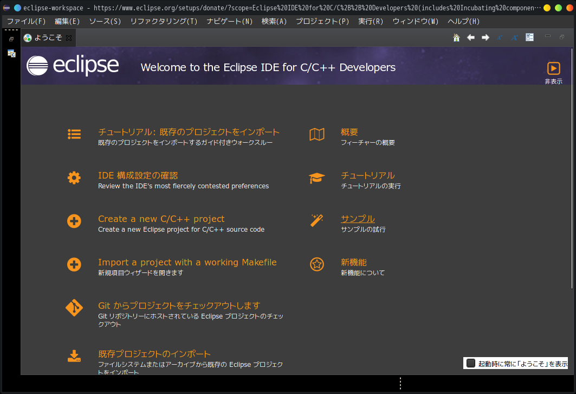576x394 pixels.
Task: Click the magic wand samples icon
Action: tap(317, 221)
